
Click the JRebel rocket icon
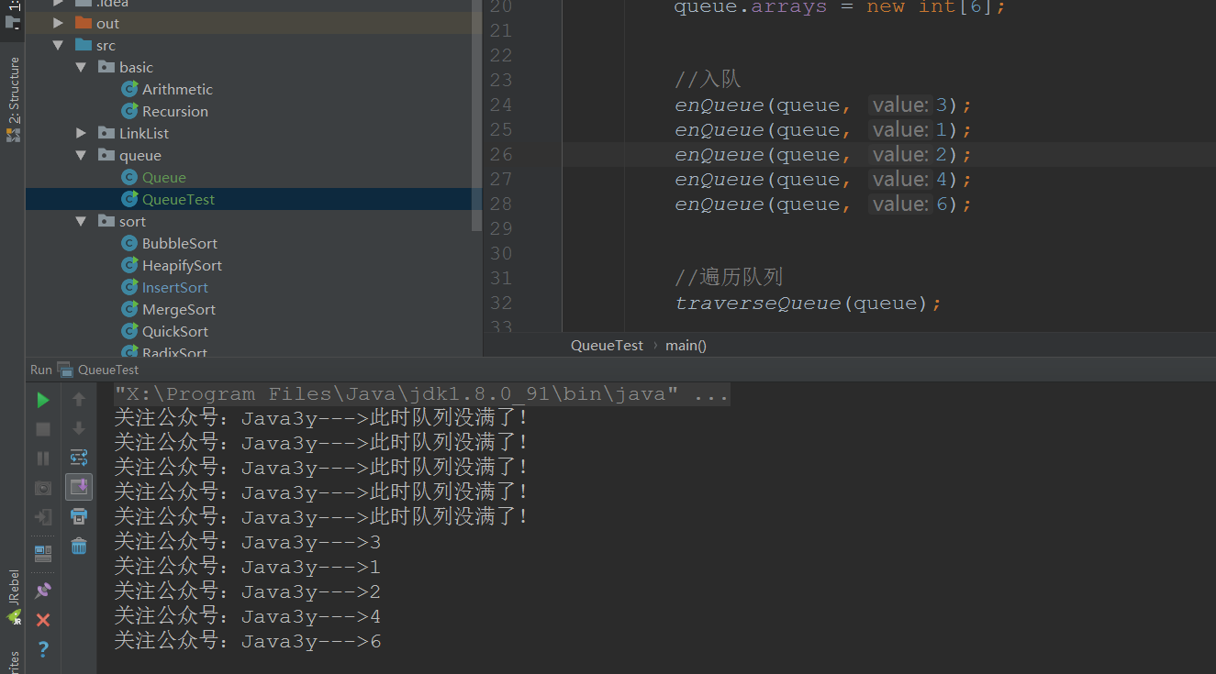tap(13, 618)
